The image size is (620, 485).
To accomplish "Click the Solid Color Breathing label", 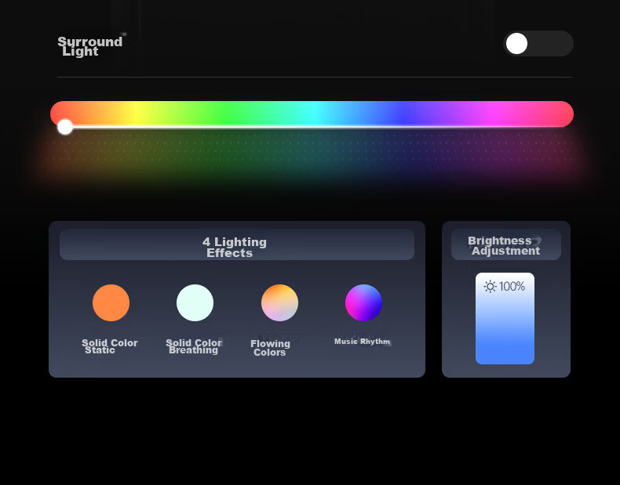I will [194, 346].
